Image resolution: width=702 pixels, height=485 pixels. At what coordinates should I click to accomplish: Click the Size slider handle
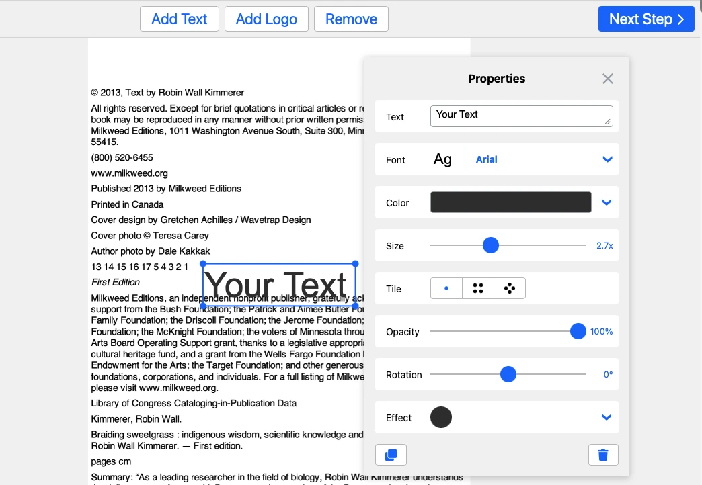[x=491, y=245]
